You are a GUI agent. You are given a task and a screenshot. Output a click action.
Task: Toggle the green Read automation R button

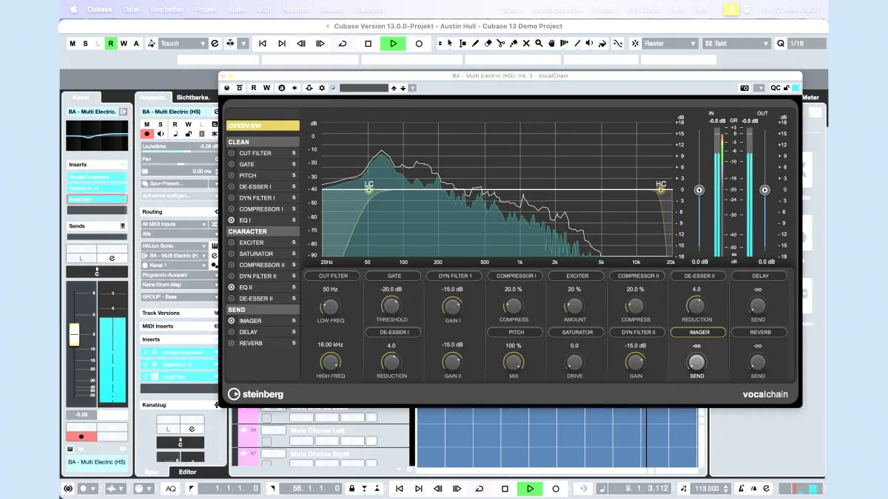tap(111, 44)
